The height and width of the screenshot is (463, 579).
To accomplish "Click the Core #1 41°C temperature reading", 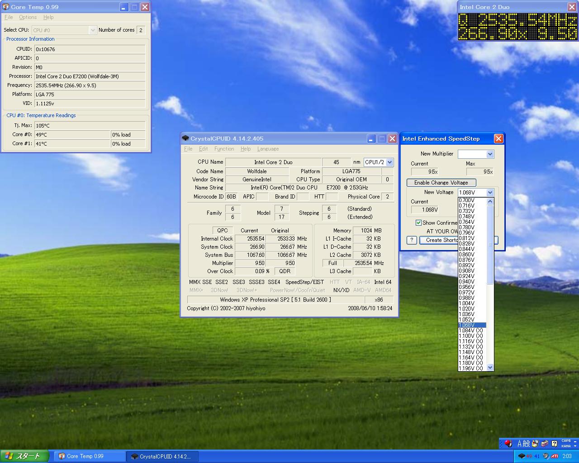I will pyautogui.click(x=72, y=143).
